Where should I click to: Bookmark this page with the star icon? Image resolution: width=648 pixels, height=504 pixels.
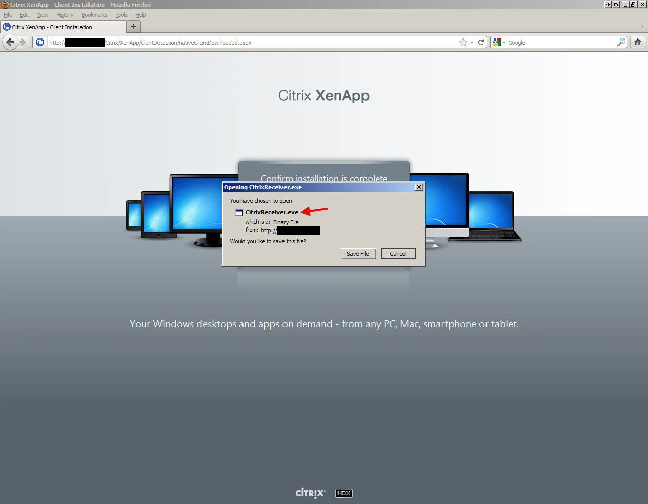[463, 42]
